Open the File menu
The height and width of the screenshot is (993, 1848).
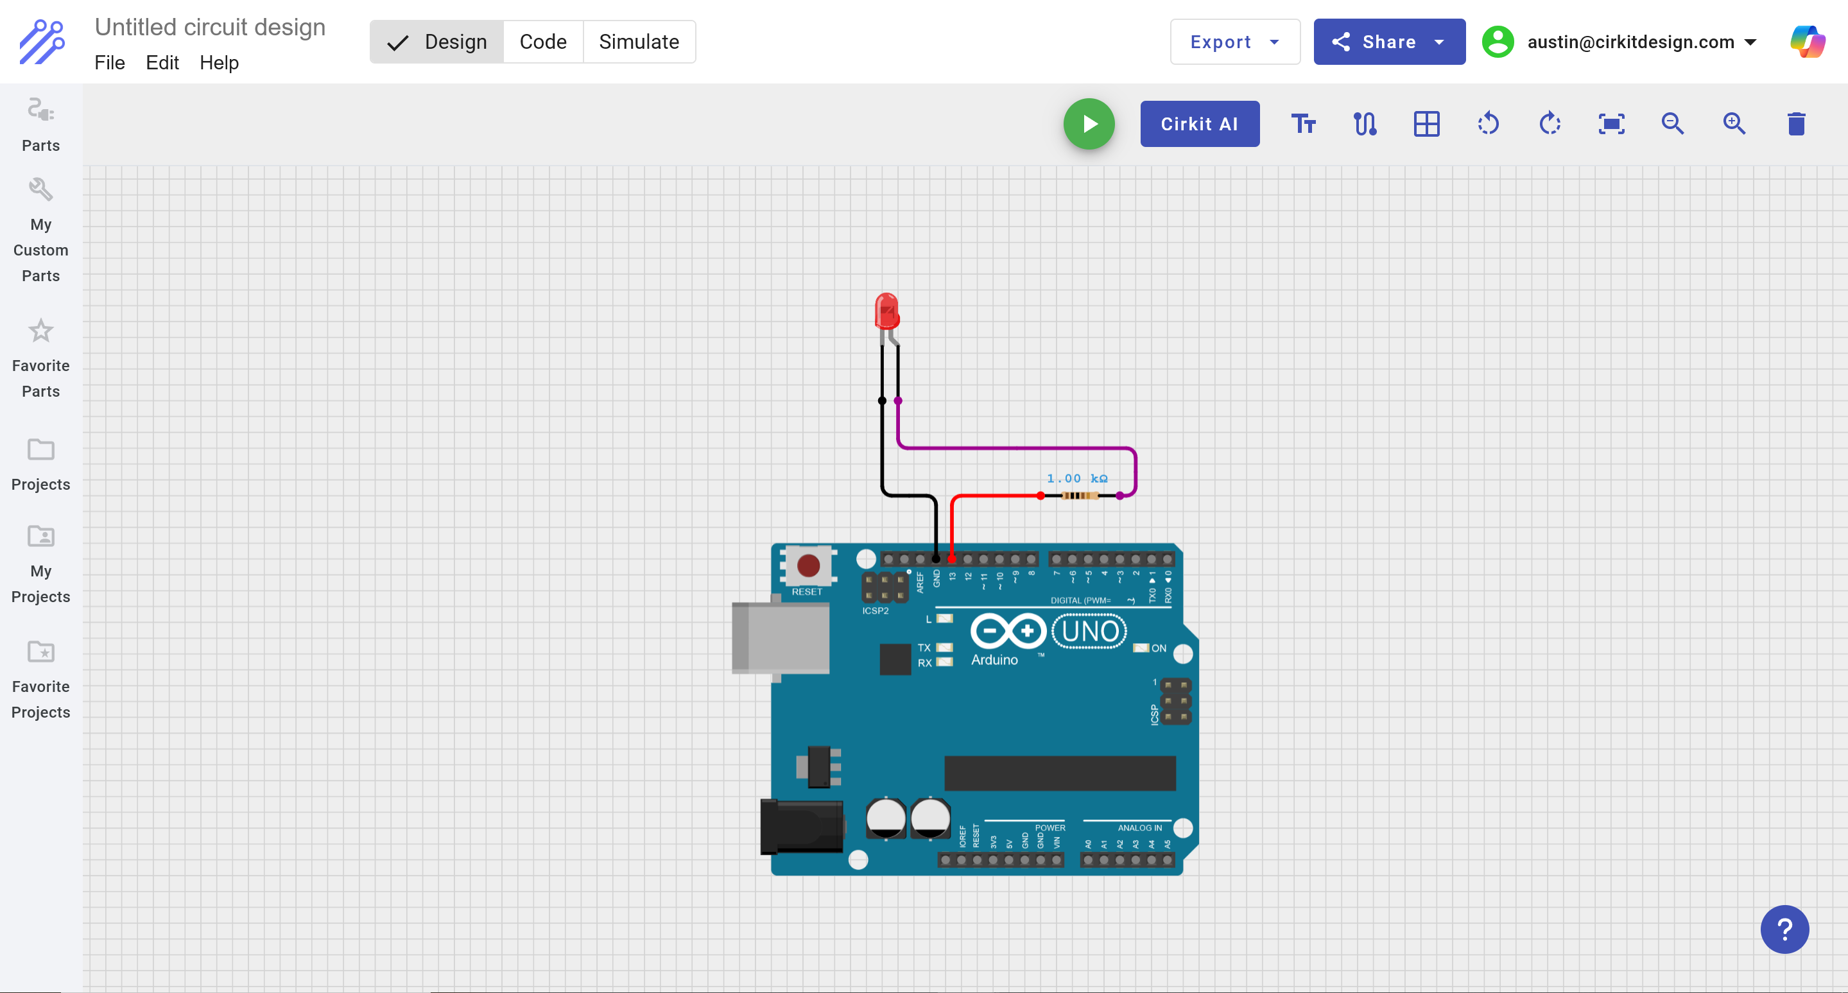point(110,63)
